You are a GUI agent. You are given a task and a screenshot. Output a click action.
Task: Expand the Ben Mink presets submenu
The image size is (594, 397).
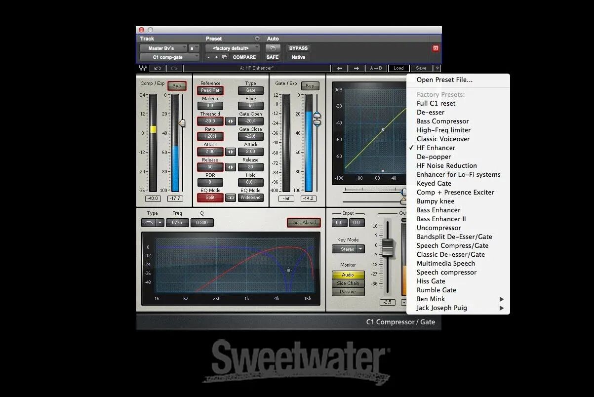click(458, 299)
